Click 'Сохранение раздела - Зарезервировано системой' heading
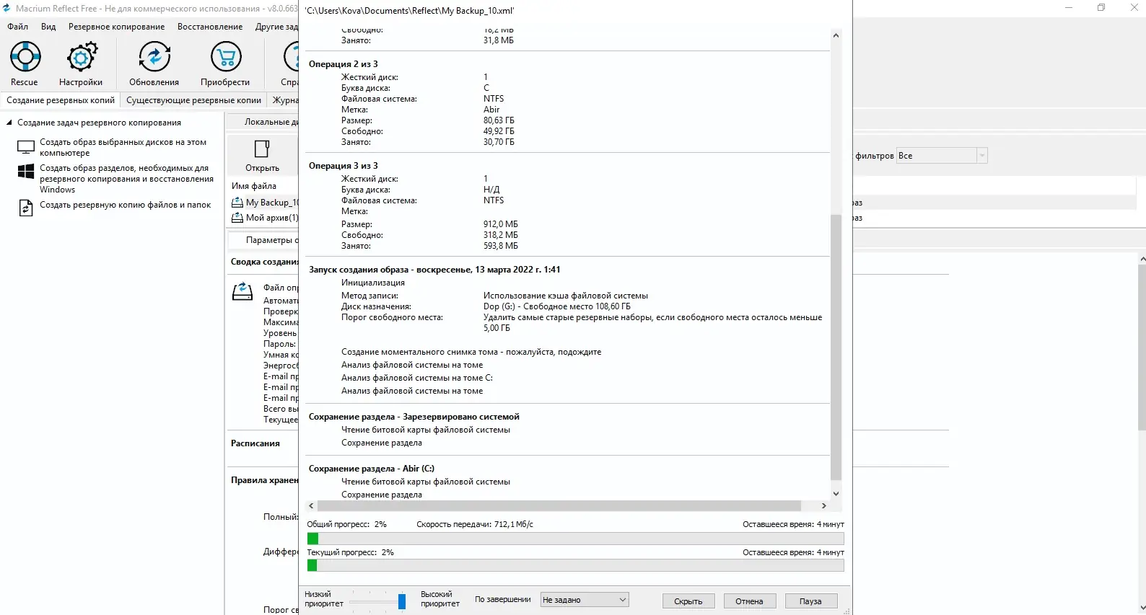The width and height of the screenshot is (1146, 615). pos(414,417)
